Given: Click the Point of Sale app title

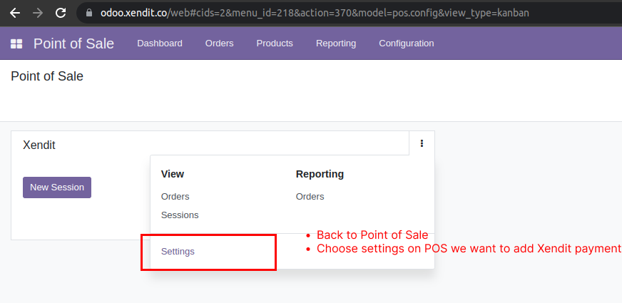Looking at the screenshot, I should pyautogui.click(x=73, y=43).
